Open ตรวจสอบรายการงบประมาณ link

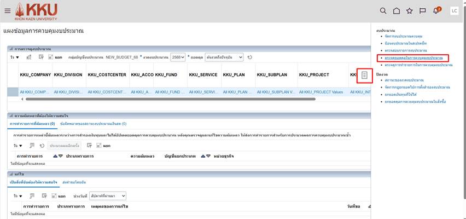pos(406,50)
